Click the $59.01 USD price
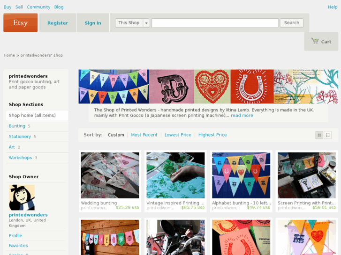Viewport: 341px width, 255px height. (x=324, y=208)
